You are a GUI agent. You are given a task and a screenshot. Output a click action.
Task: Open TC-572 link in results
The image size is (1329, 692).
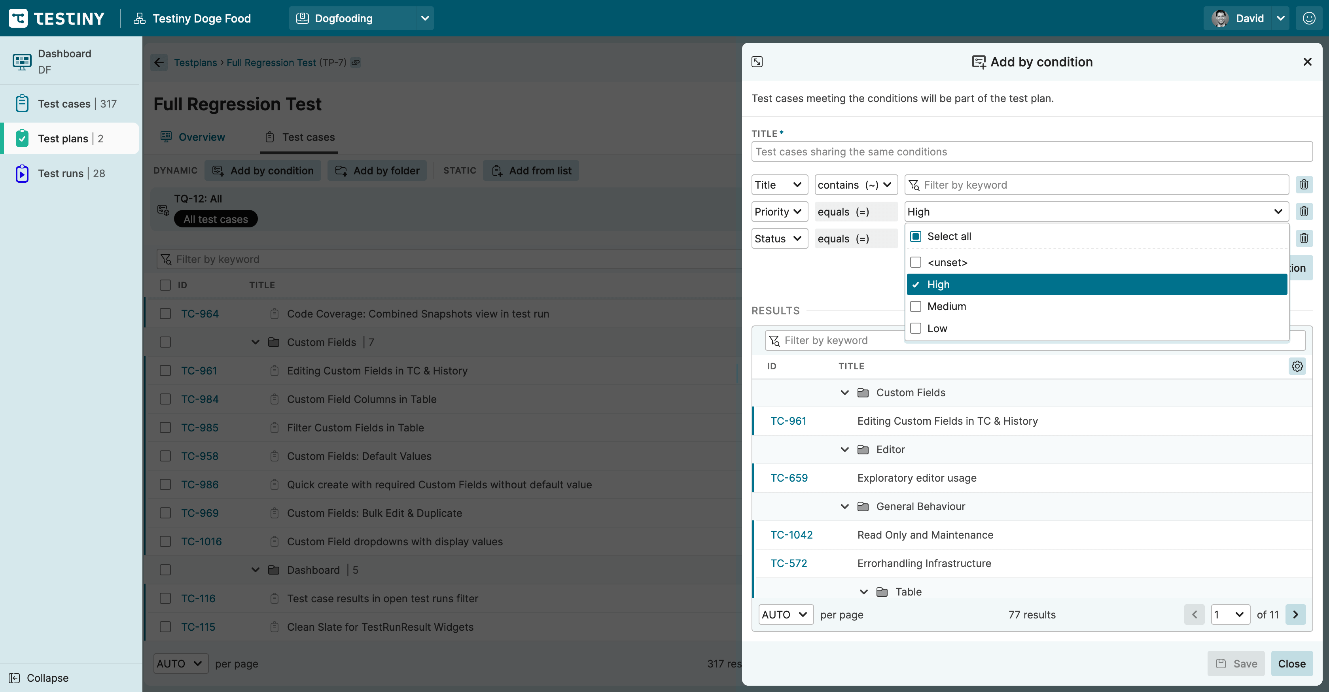(x=789, y=563)
